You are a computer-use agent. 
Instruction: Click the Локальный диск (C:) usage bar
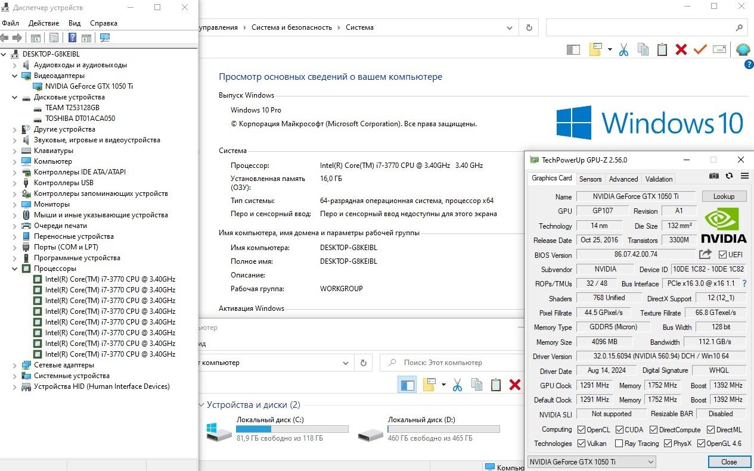coord(292,429)
